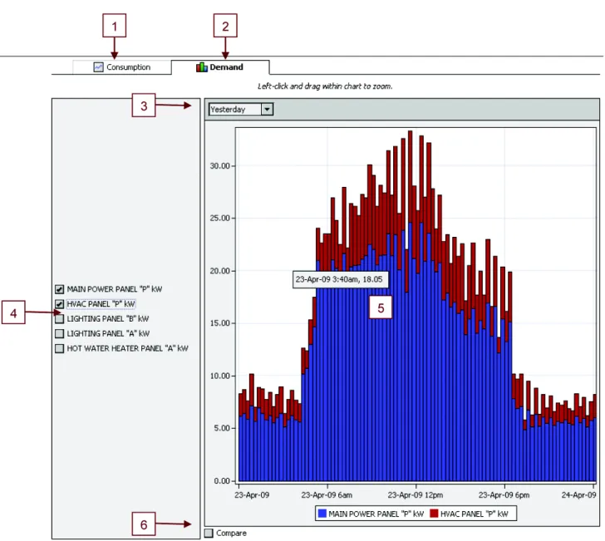
Task: Enable LIGHTING PANEL "A" kW checkbox
Action: (x=59, y=333)
